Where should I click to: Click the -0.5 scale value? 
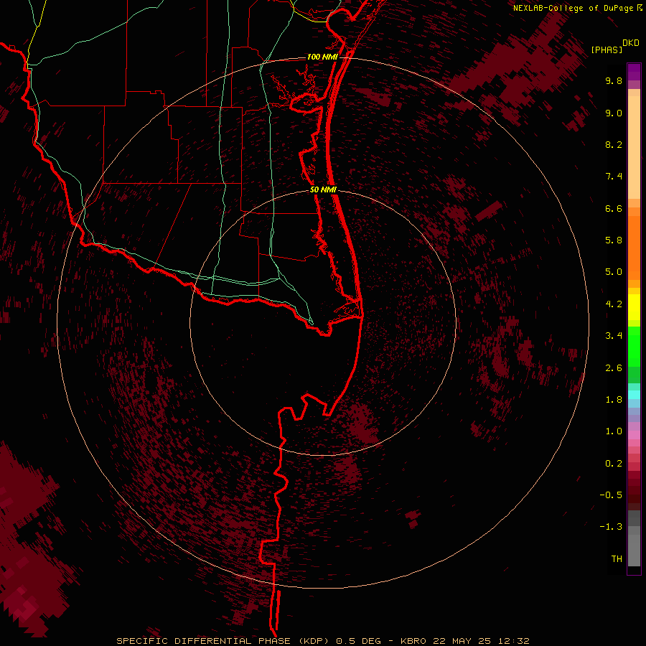coord(611,495)
